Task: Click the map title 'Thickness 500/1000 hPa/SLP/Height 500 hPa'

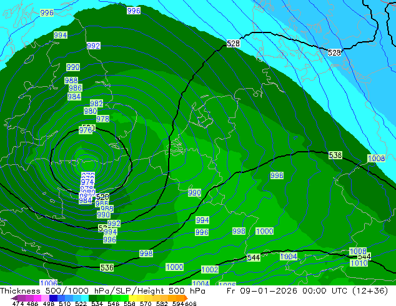Action: coord(102,291)
